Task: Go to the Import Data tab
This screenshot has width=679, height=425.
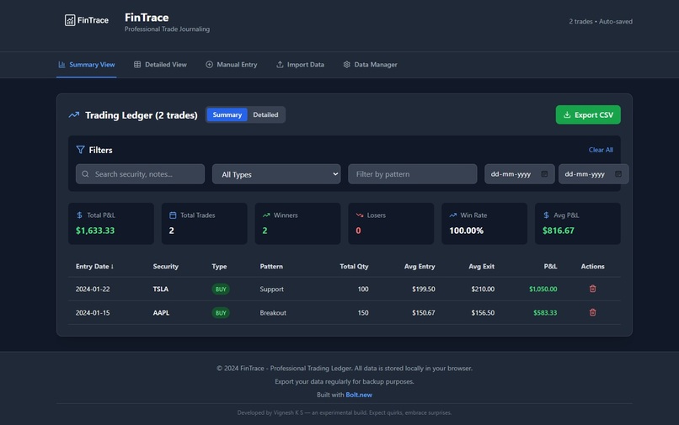Action: click(300, 65)
